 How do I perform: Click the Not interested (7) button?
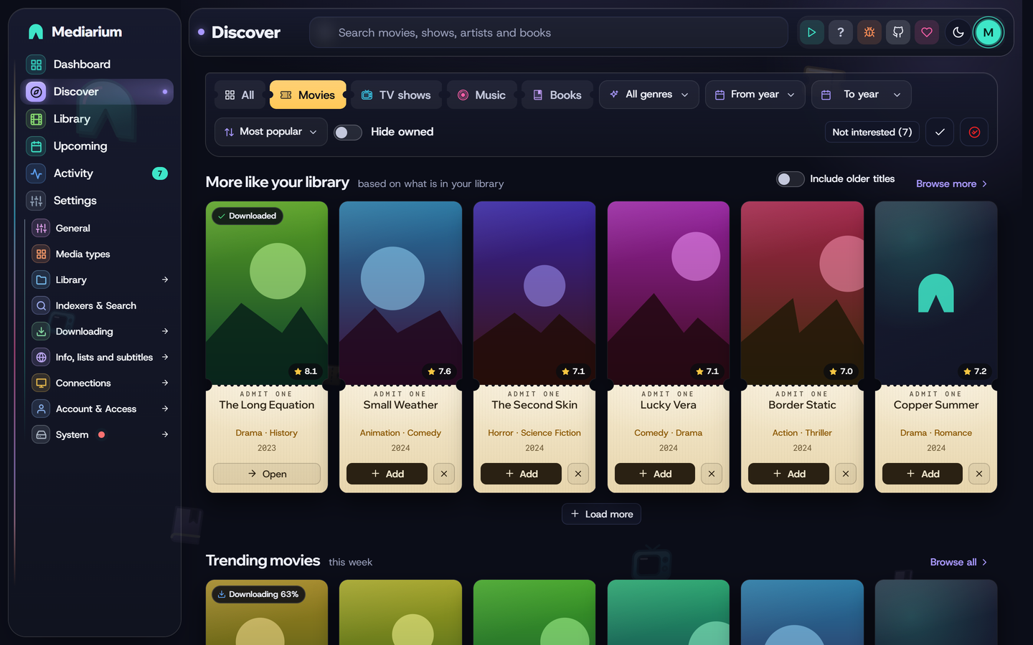872,132
